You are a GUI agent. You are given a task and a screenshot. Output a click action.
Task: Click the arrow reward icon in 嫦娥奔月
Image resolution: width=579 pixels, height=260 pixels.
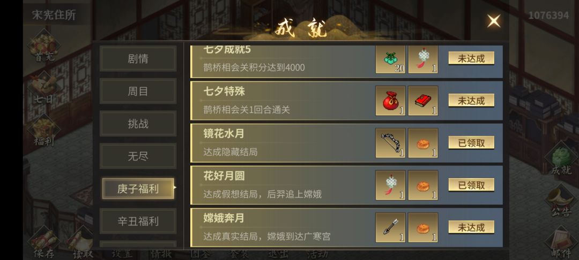[x=390, y=227]
